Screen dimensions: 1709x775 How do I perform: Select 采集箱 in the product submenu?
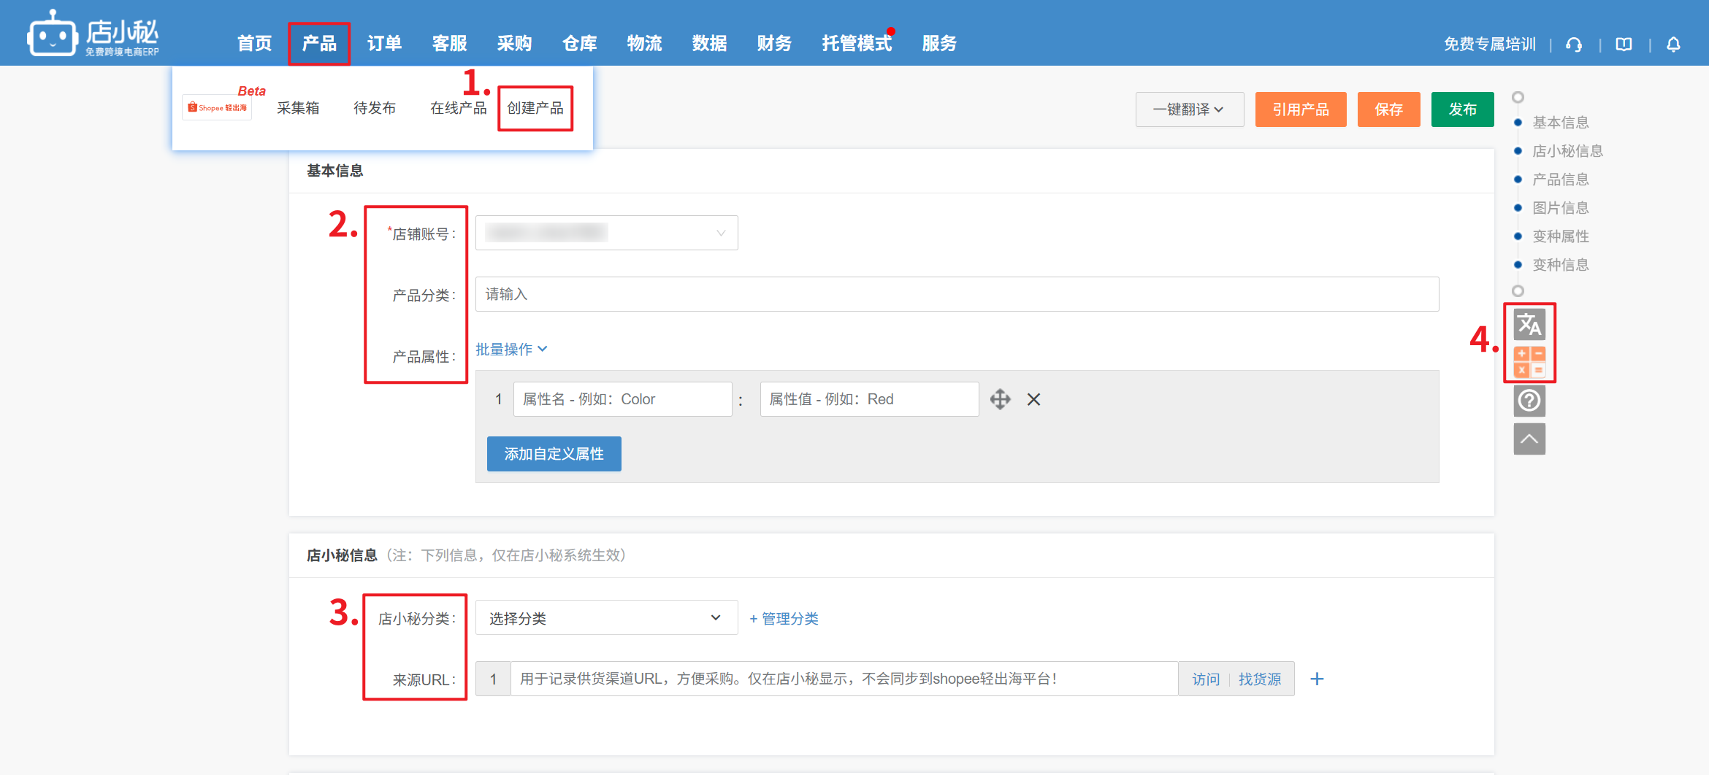pyautogui.click(x=298, y=108)
